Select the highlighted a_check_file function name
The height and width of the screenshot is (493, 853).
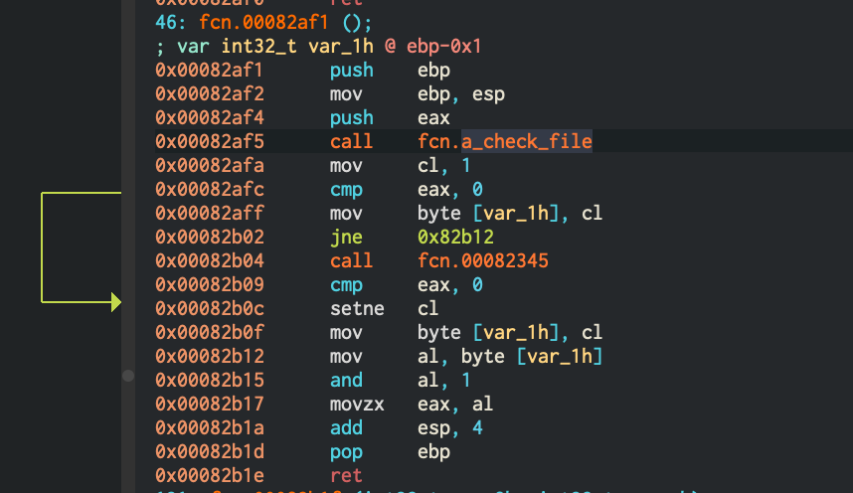pos(527,141)
